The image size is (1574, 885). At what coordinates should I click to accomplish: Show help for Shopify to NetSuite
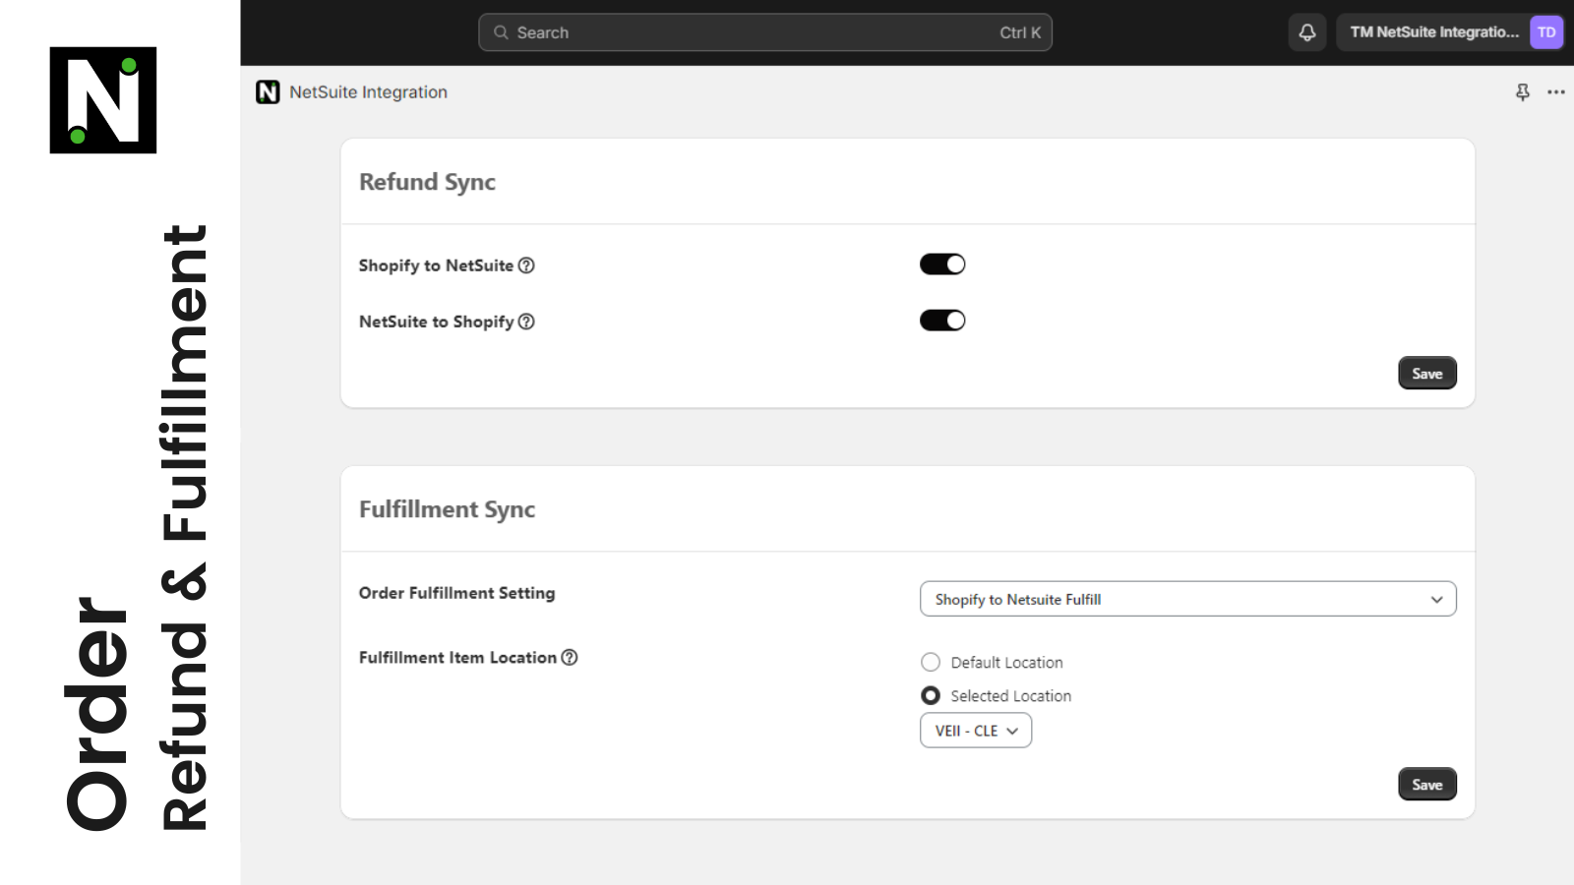pos(526,265)
